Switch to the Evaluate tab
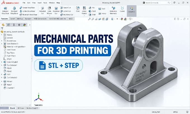Screen dimensions: 190x114 pos(28,19)
